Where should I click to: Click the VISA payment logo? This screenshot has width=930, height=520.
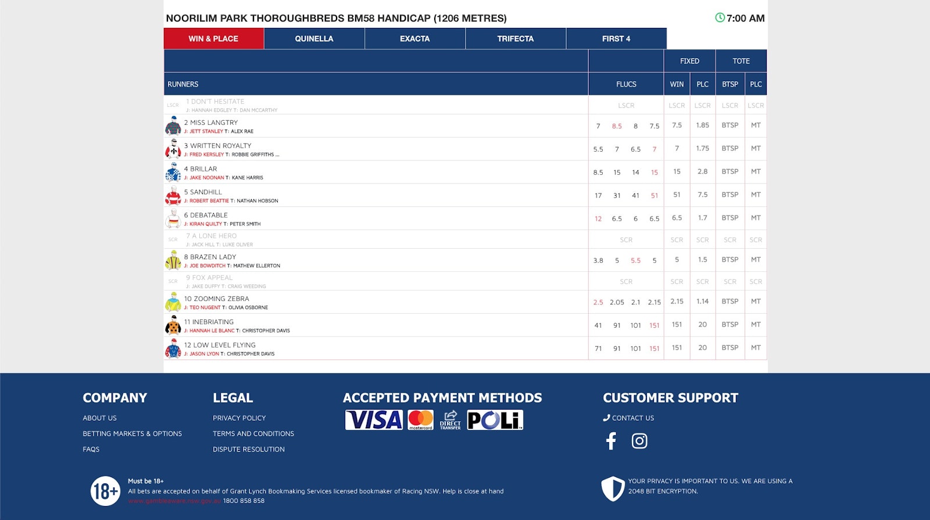point(374,419)
